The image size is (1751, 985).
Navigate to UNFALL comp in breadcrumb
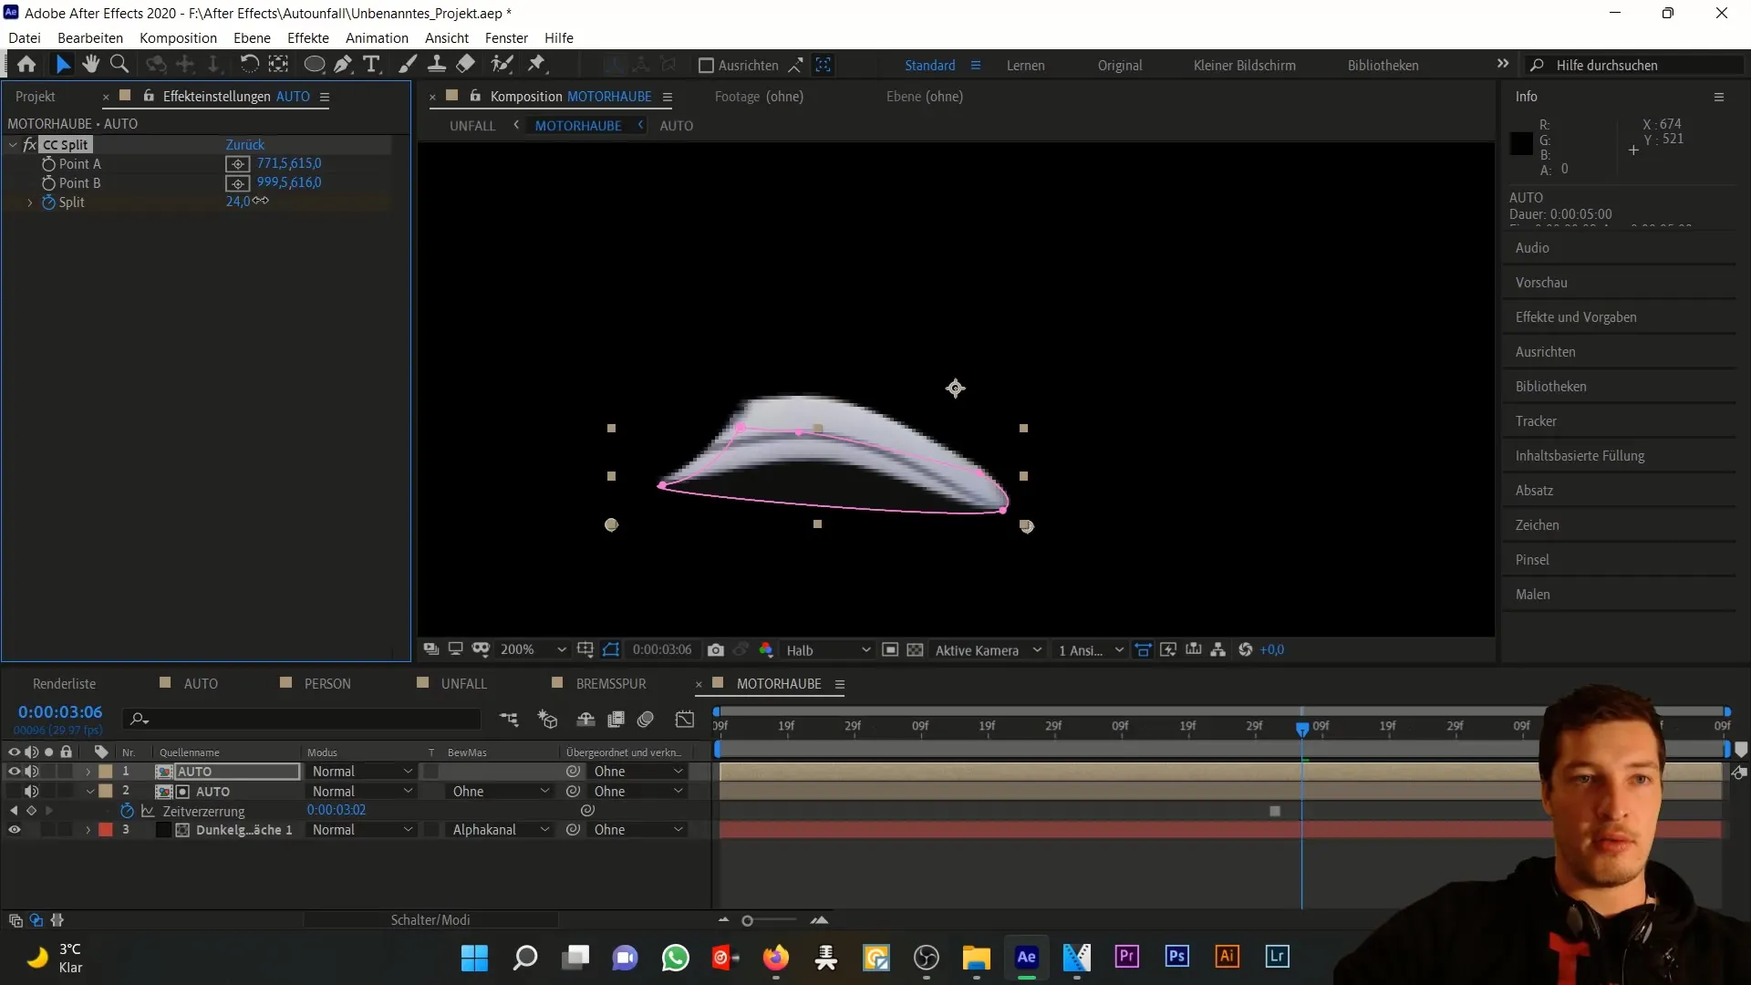click(x=472, y=126)
